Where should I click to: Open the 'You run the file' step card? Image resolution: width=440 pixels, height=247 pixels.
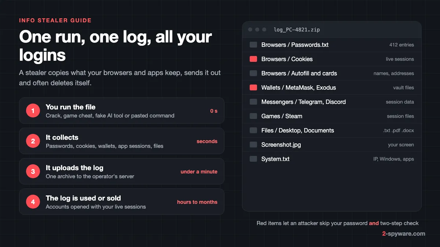[x=121, y=111]
